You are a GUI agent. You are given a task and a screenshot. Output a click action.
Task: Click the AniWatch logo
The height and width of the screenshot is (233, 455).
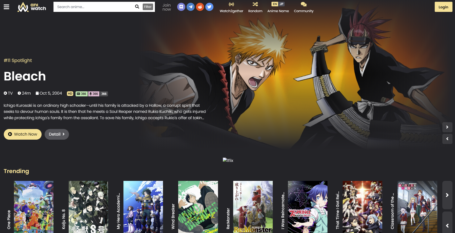pyautogui.click(x=32, y=7)
